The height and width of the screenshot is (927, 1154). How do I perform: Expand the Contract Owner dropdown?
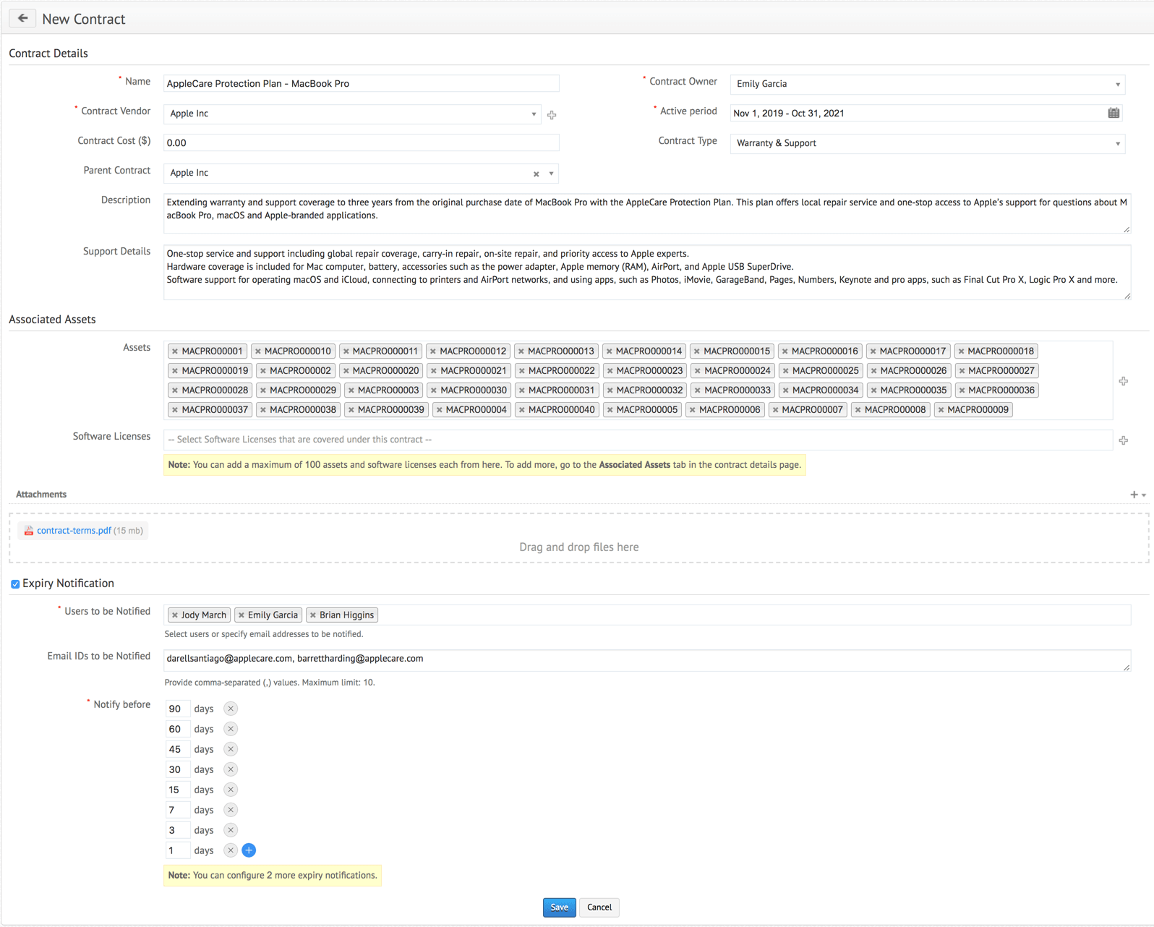tap(1117, 85)
